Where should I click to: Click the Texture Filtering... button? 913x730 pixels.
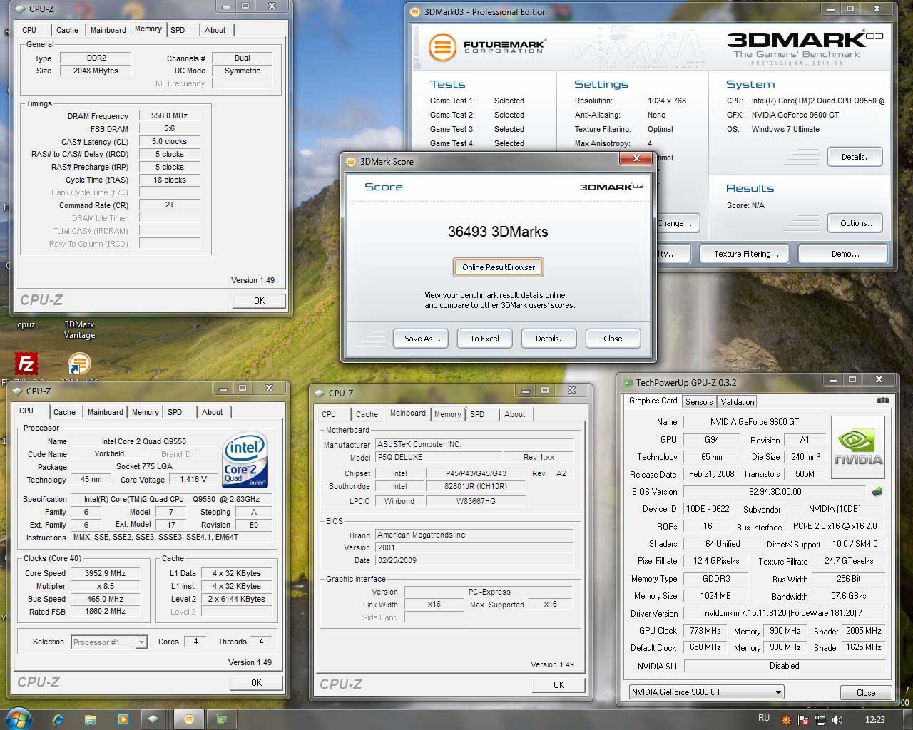pyautogui.click(x=746, y=254)
